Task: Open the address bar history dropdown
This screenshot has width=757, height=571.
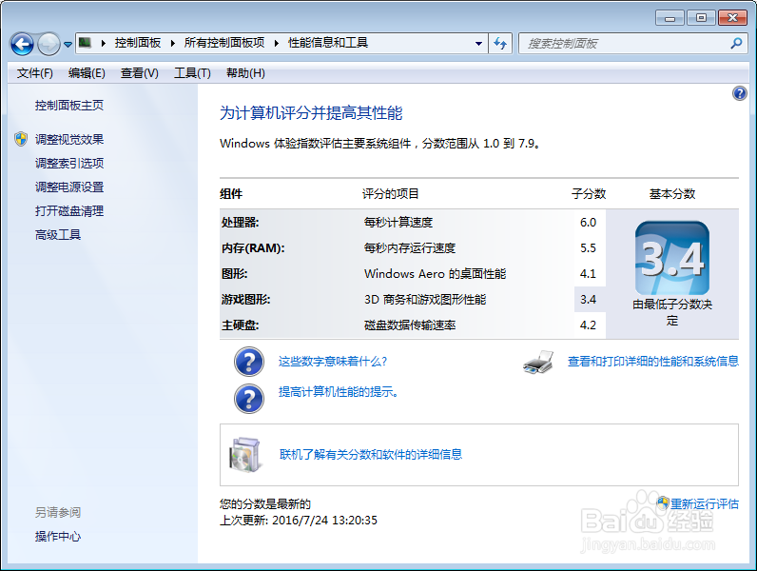Action: (x=478, y=44)
